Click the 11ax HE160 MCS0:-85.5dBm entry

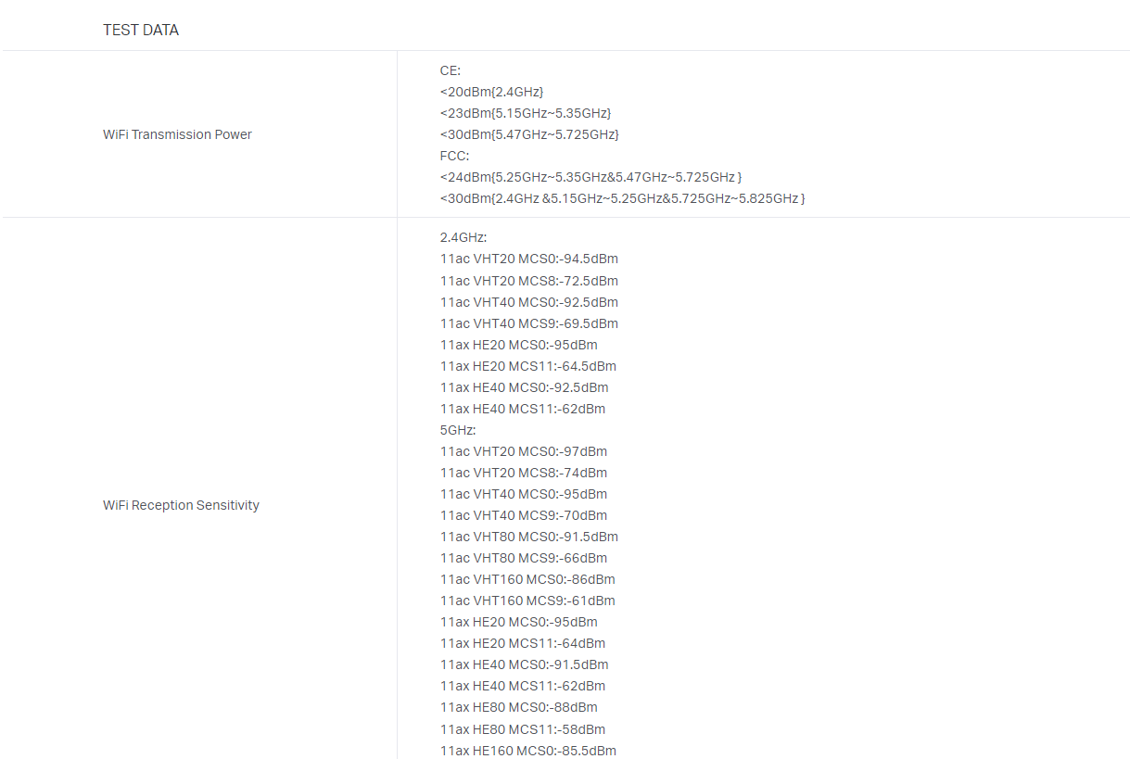pos(527,751)
